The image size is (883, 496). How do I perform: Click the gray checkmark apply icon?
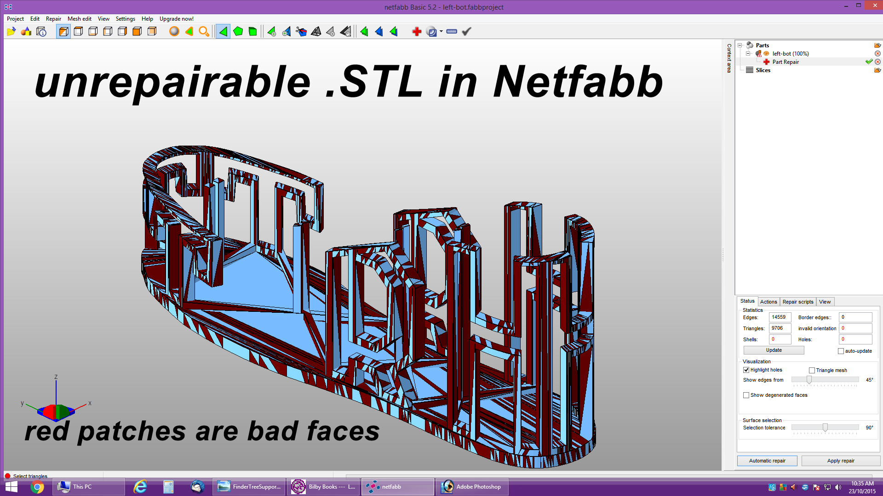click(x=466, y=31)
